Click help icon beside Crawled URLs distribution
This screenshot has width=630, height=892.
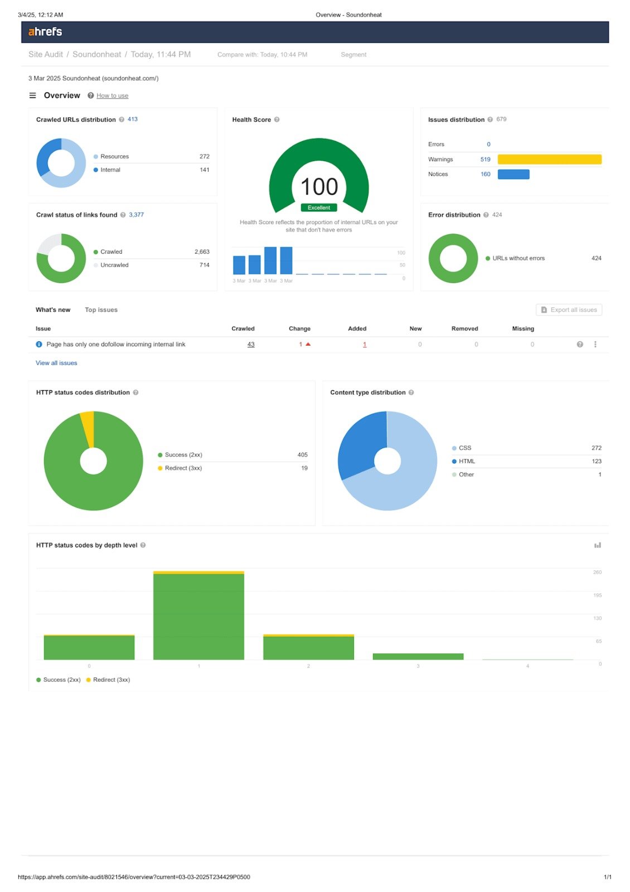pos(122,120)
